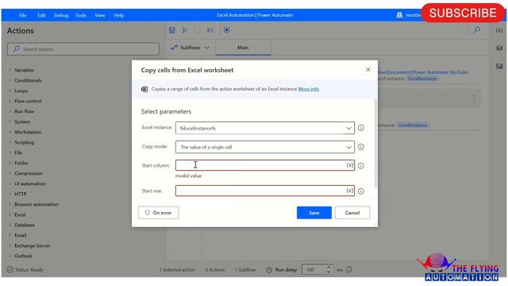
Task: Open the Help menu
Action: click(x=119, y=15)
